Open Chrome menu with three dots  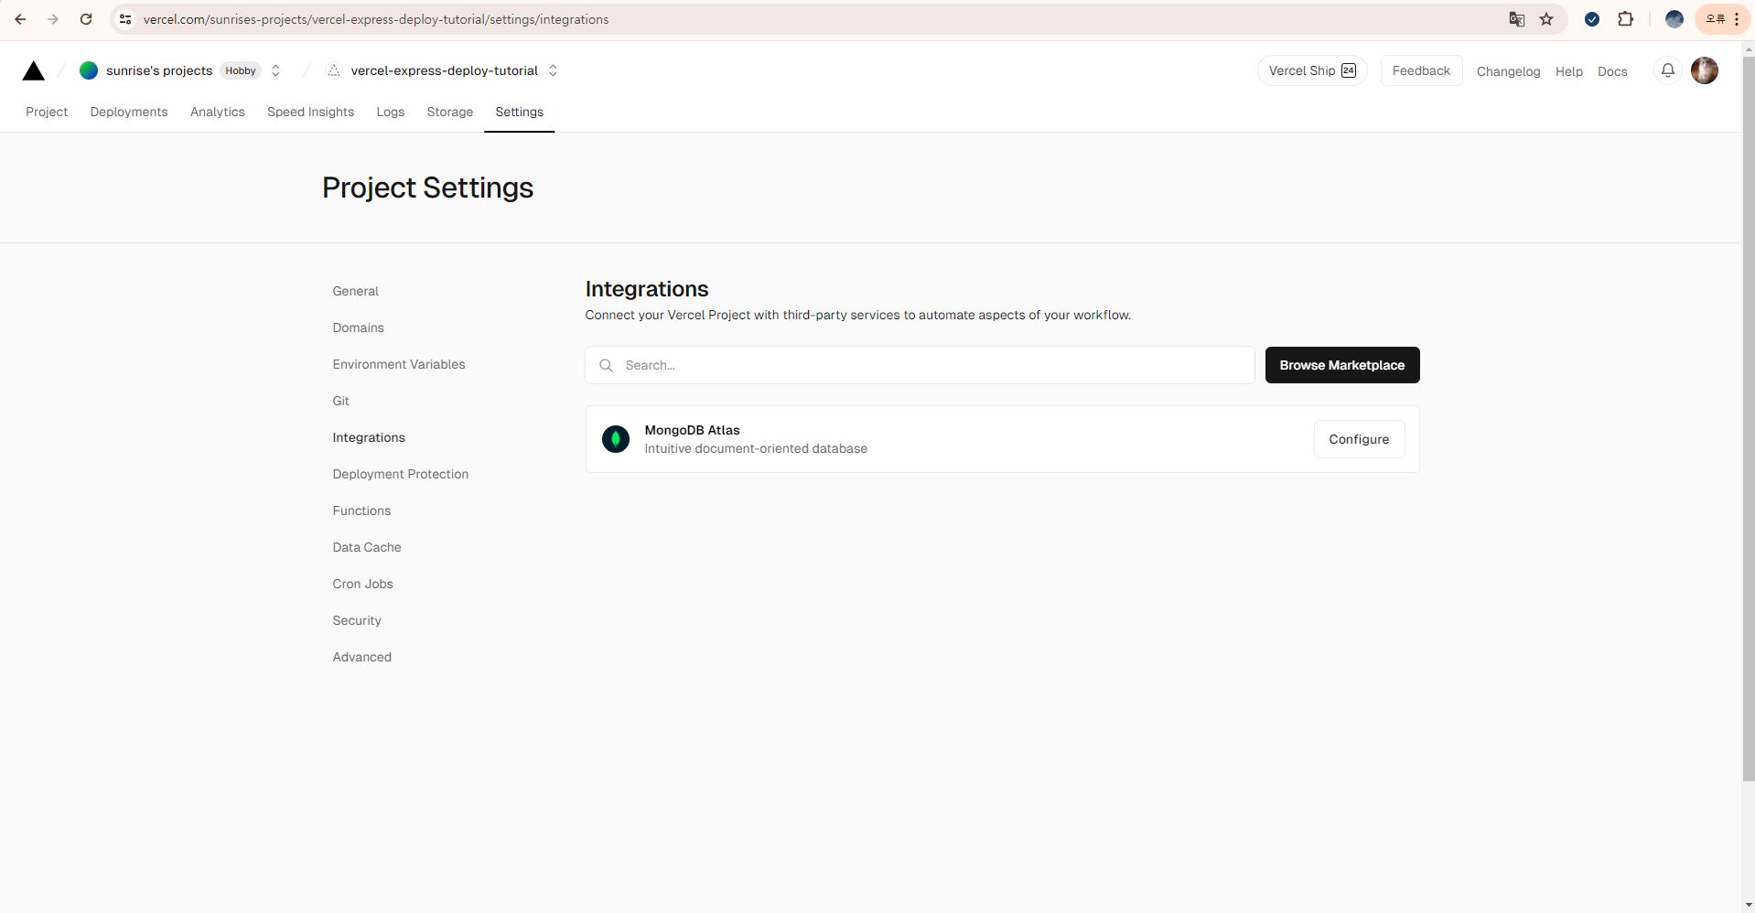[1737, 19]
